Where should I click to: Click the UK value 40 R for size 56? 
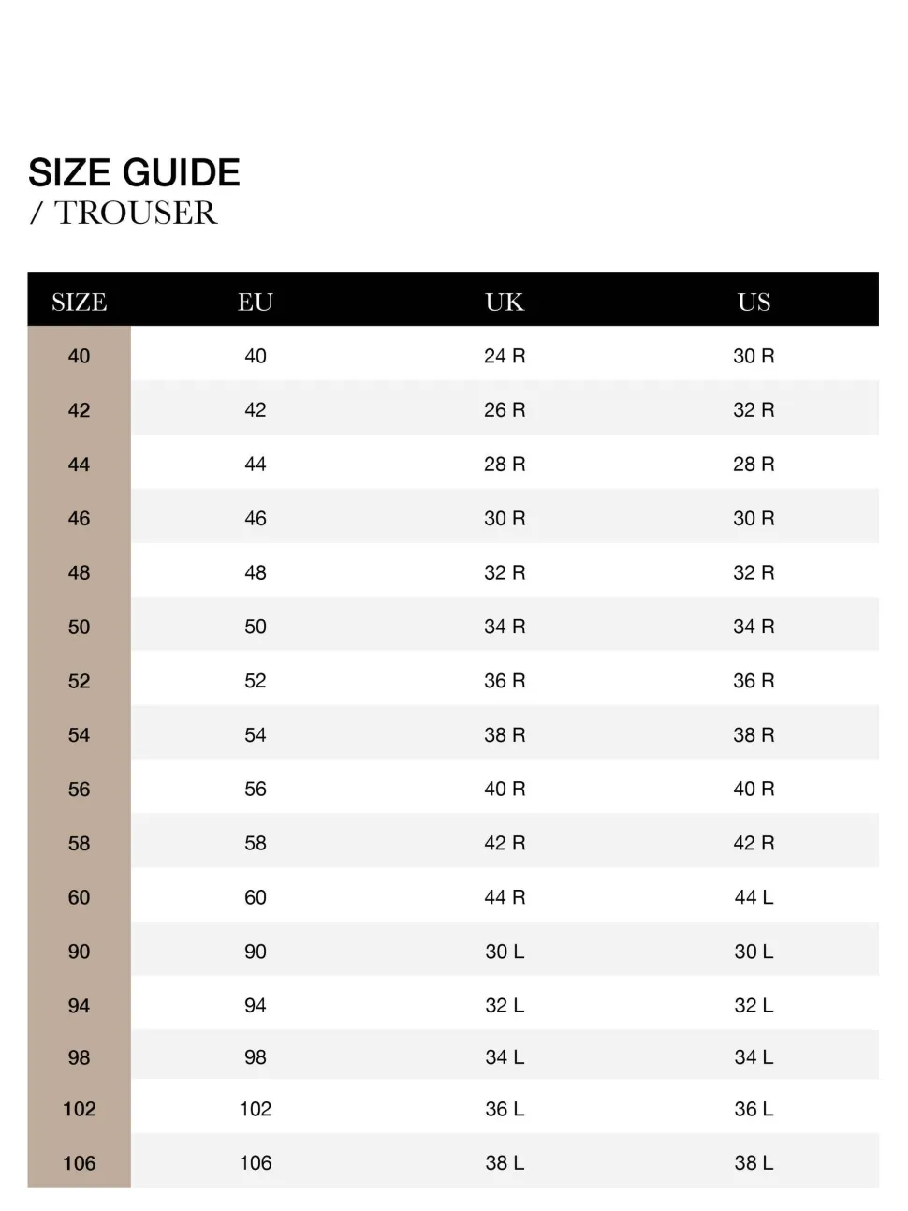[x=505, y=790]
